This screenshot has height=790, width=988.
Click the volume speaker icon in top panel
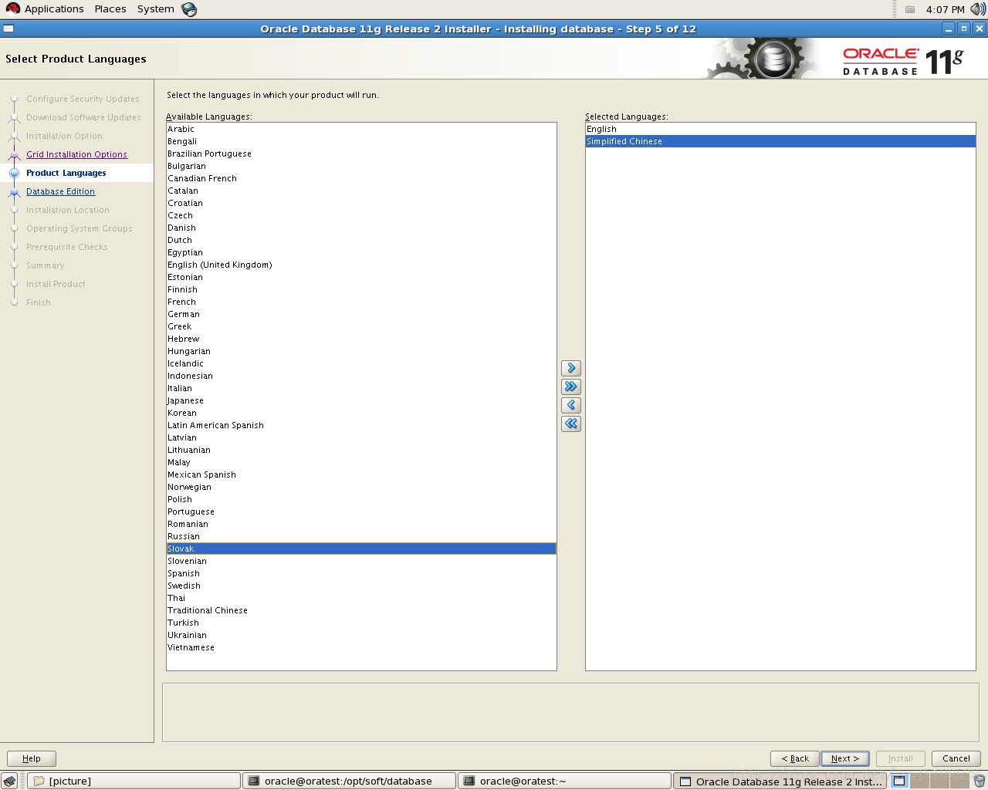click(x=978, y=9)
